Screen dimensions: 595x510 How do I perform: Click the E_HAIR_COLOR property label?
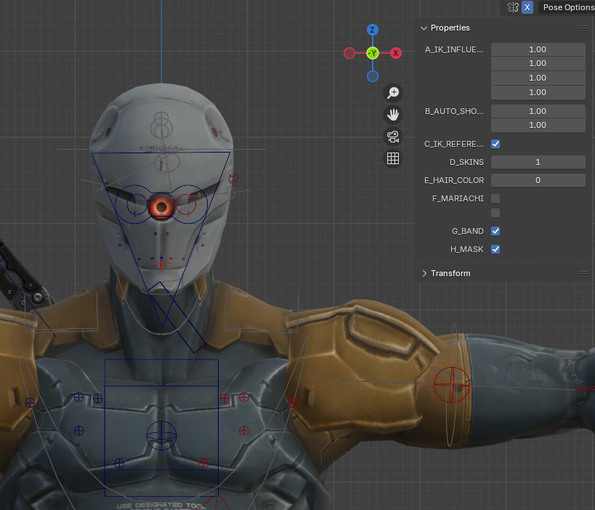tap(454, 180)
